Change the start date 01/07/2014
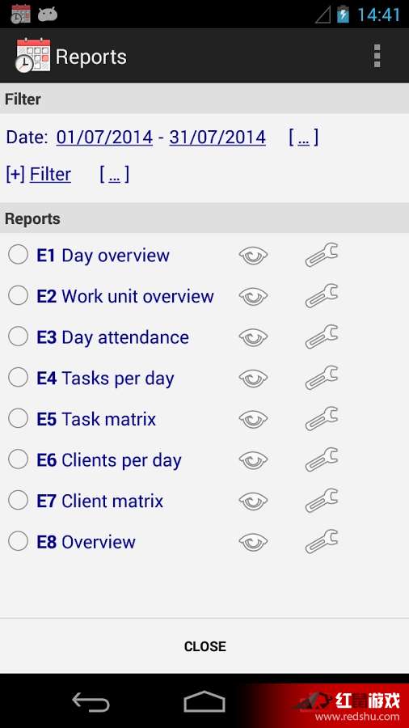Image resolution: width=409 pixels, height=728 pixels. pyautogui.click(x=104, y=138)
